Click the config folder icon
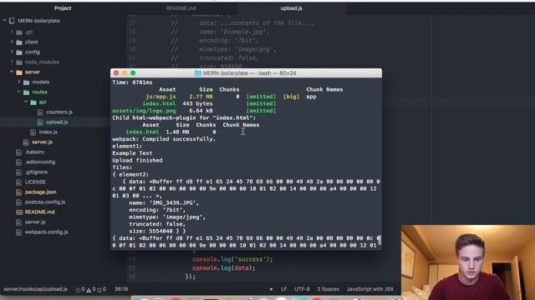The height and width of the screenshot is (300, 535). pos(19,52)
